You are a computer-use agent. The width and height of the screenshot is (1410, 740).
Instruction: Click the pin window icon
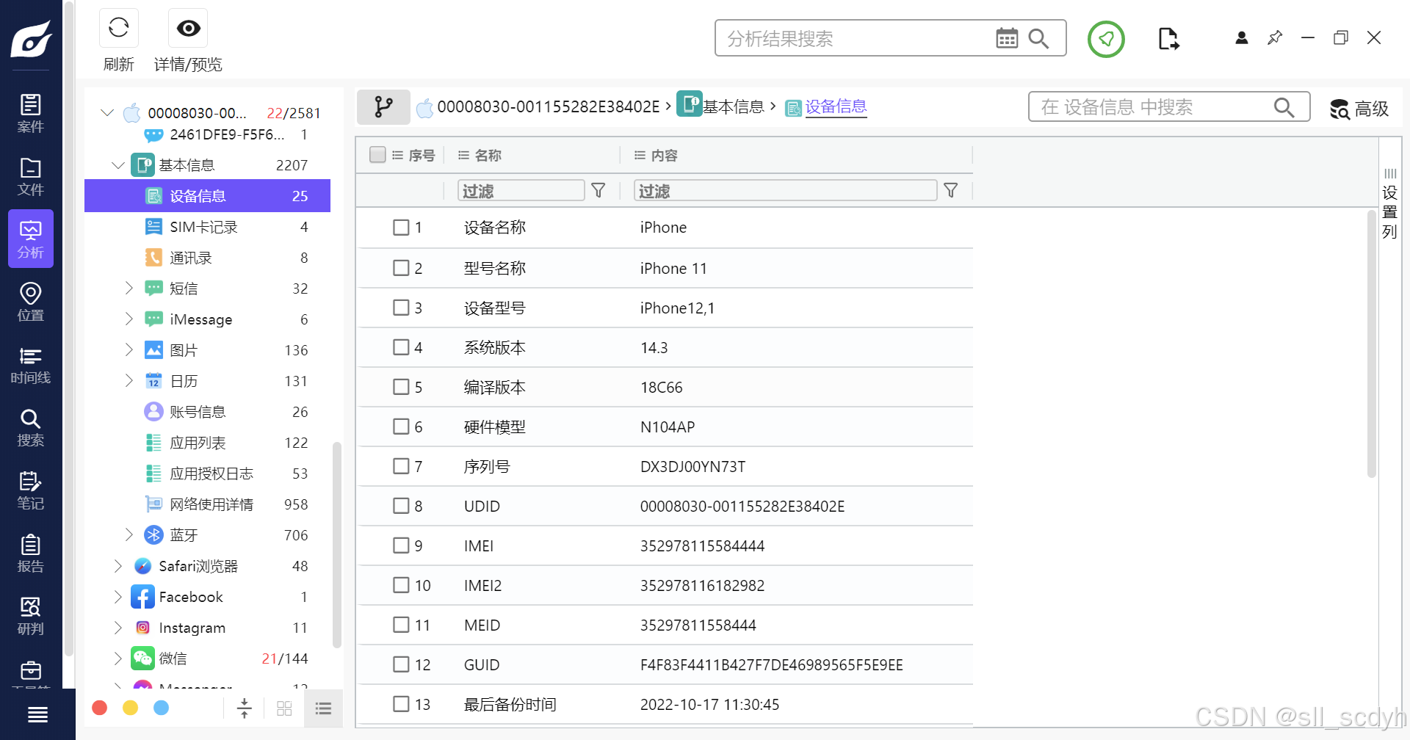tap(1275, 37)
